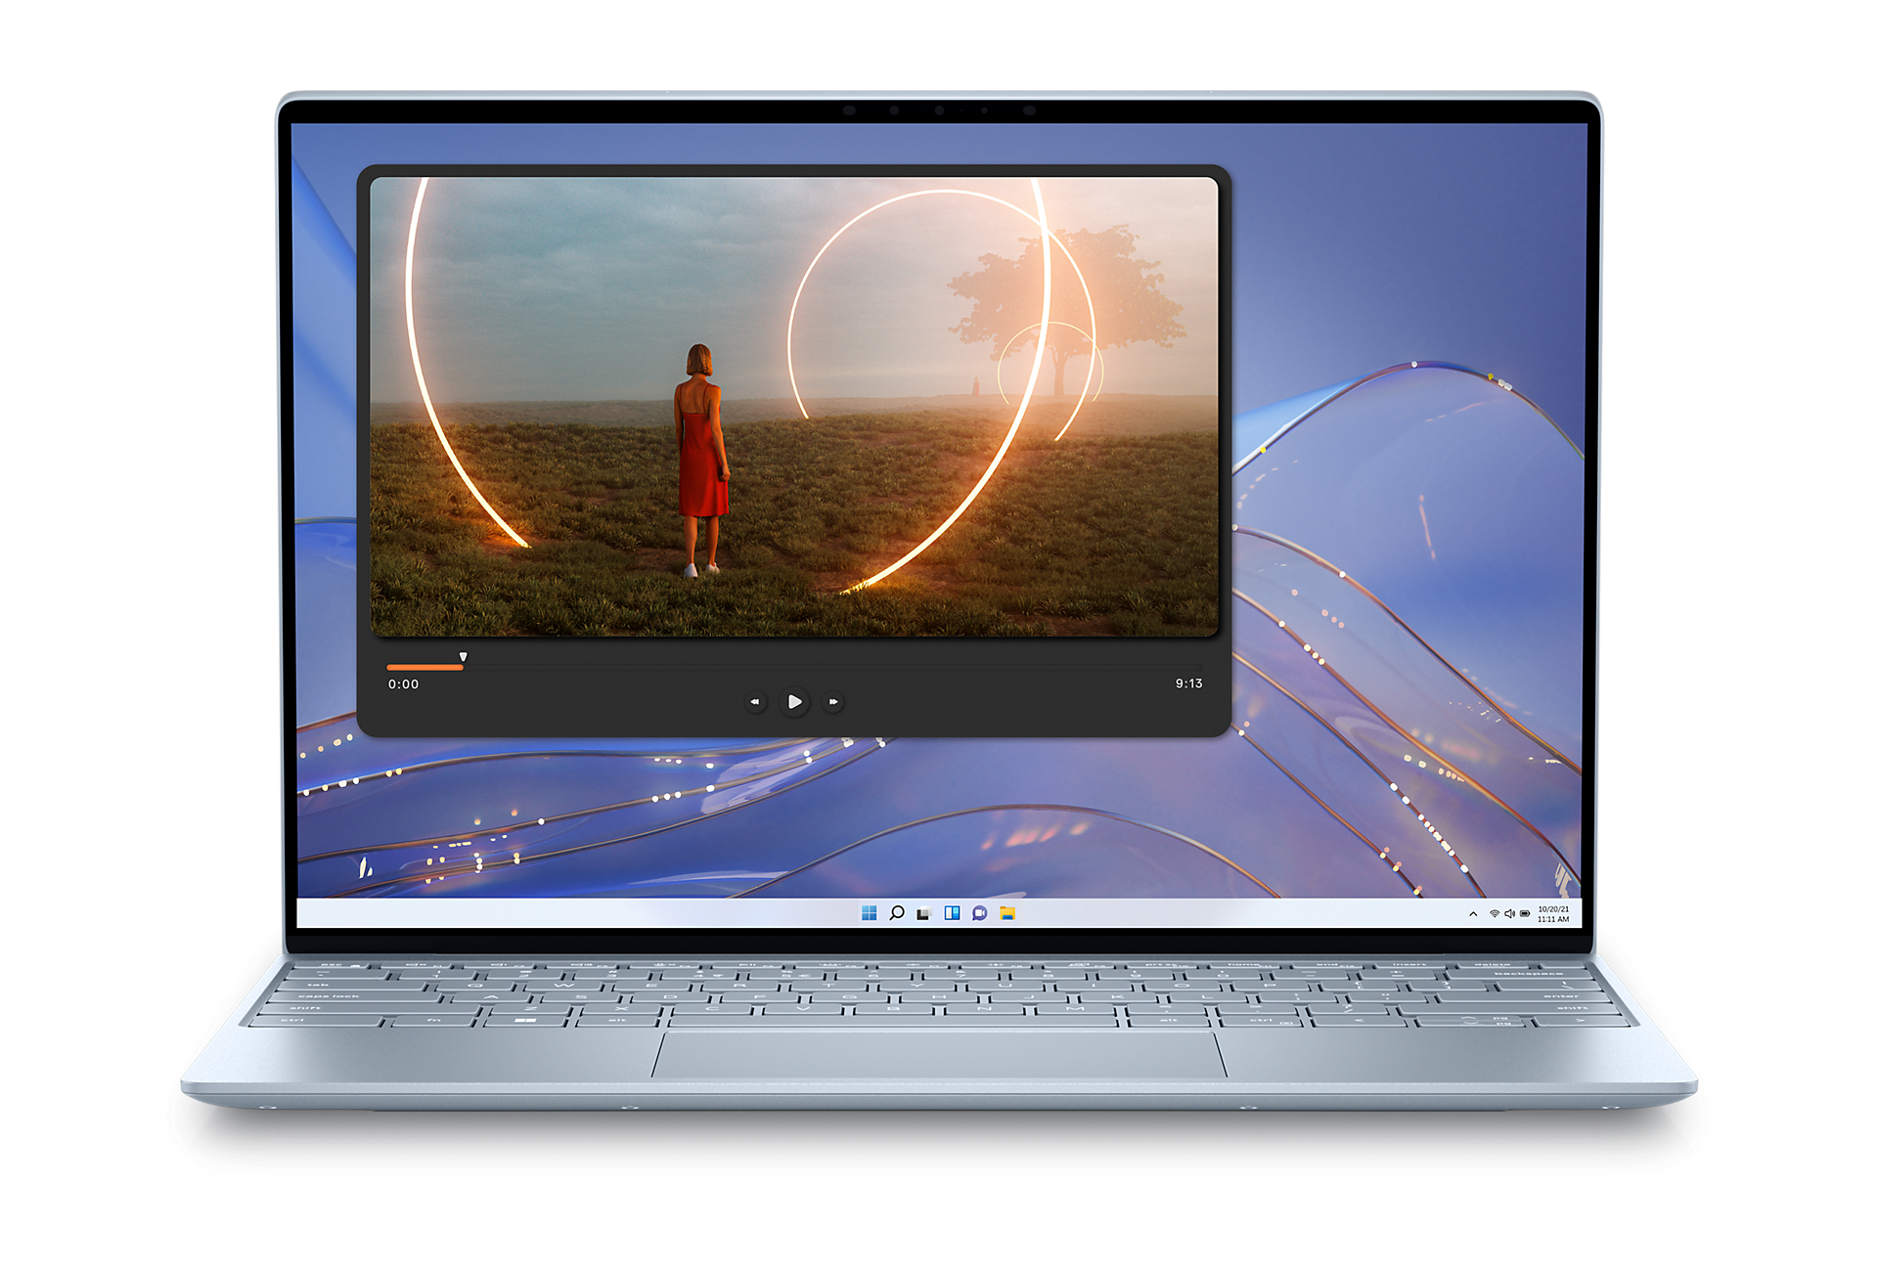The image size is (1878, 1277).
Task: Click the 0:00 elapsed time label
Action: [x=404, y=683]
